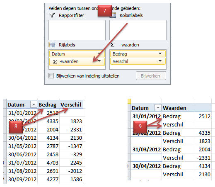Open the Datum field dropdown in Rijlabels
The height and width of the screenshot is (187, 215).
99,53
